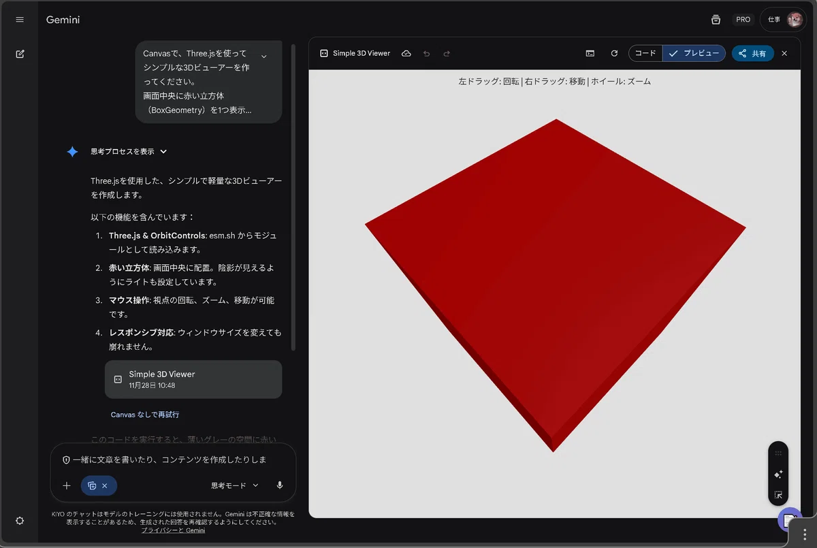Open the Simple 3D Viewer file card
This screenshot has width=817, height=548.
[x=193, y=379]
